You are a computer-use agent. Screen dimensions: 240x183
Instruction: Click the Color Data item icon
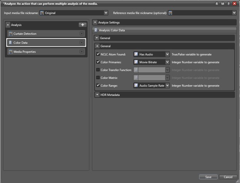click(10, 43)
